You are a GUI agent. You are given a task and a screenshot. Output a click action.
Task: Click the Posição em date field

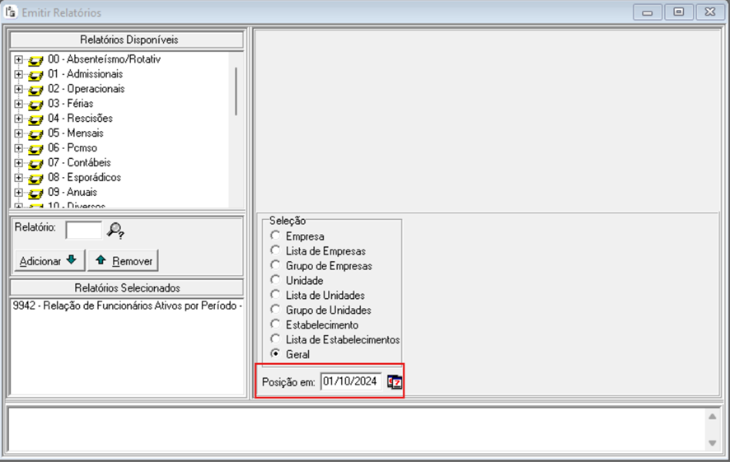(x=351, y=381)
